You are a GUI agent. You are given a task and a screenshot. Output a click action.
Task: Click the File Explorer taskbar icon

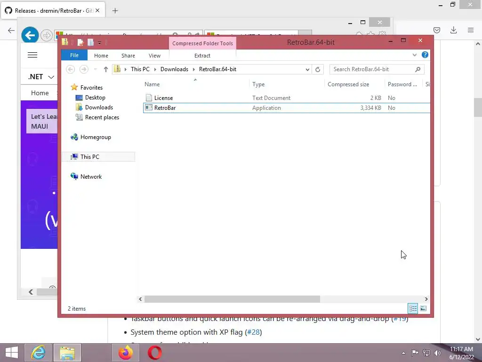coord(67,353)
